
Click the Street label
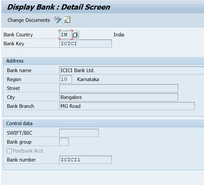click(x=13, y=88)
